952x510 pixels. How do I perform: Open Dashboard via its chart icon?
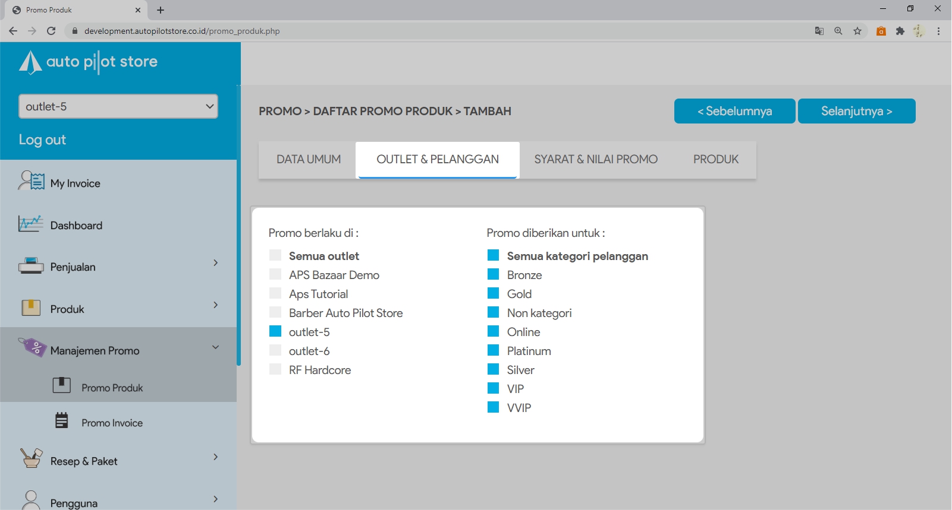pos(31,224)
